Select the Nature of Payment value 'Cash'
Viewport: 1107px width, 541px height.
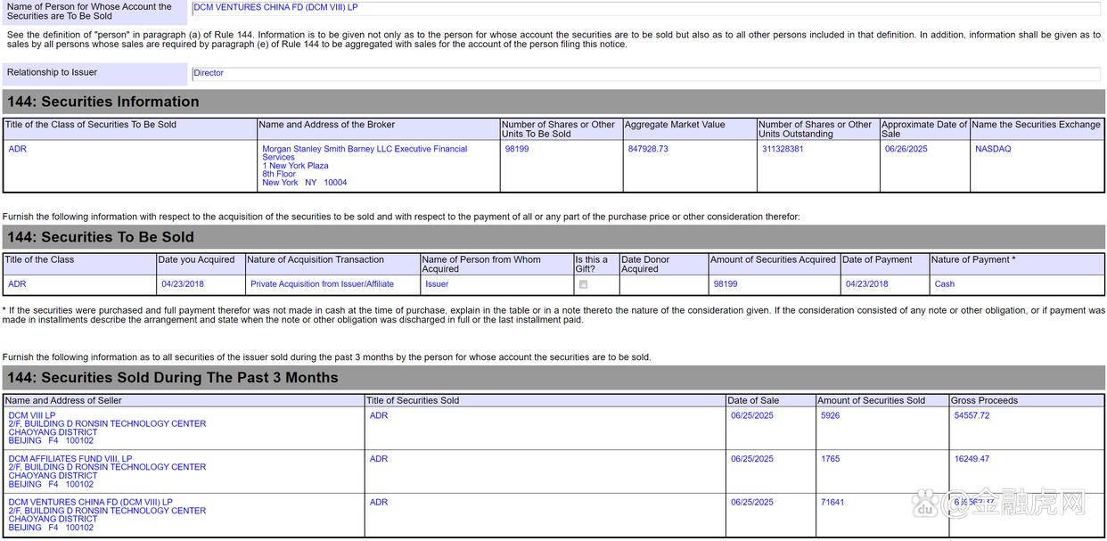945,284
